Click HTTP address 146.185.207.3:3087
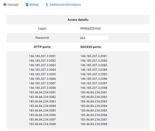The width and height of the screenshot is (155, 131). tap(43, 83)
